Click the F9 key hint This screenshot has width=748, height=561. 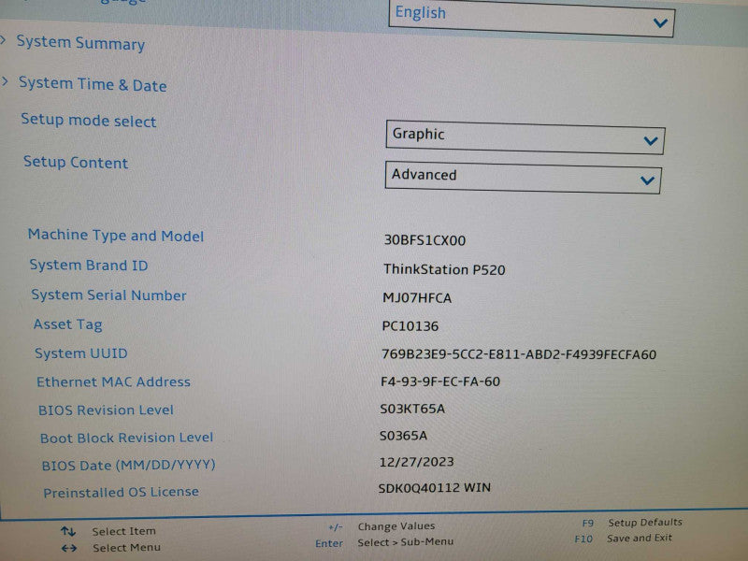(x=588, y=524)
